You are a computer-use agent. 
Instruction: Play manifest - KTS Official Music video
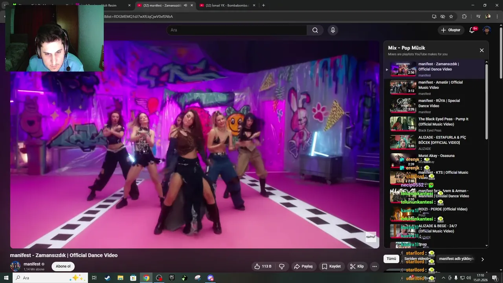point(434,178)
